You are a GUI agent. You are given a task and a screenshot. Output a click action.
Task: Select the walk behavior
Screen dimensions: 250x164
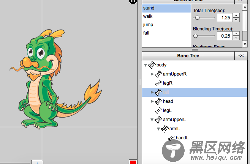(166, 16)
